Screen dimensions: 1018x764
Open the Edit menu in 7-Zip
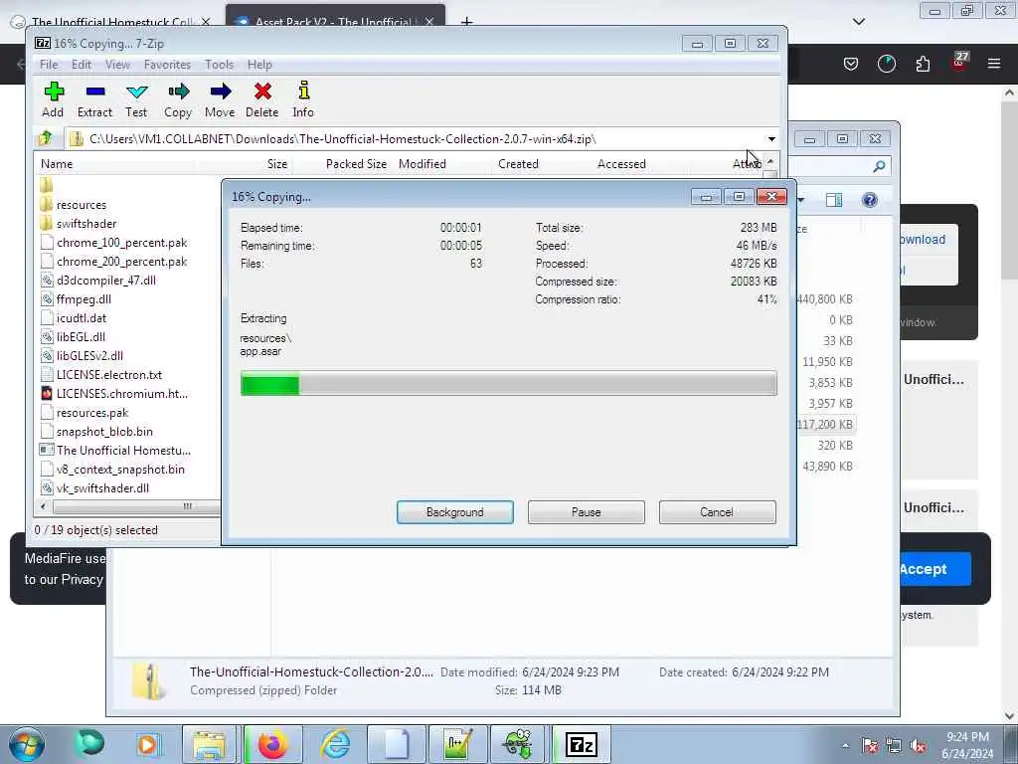point(82,65)
